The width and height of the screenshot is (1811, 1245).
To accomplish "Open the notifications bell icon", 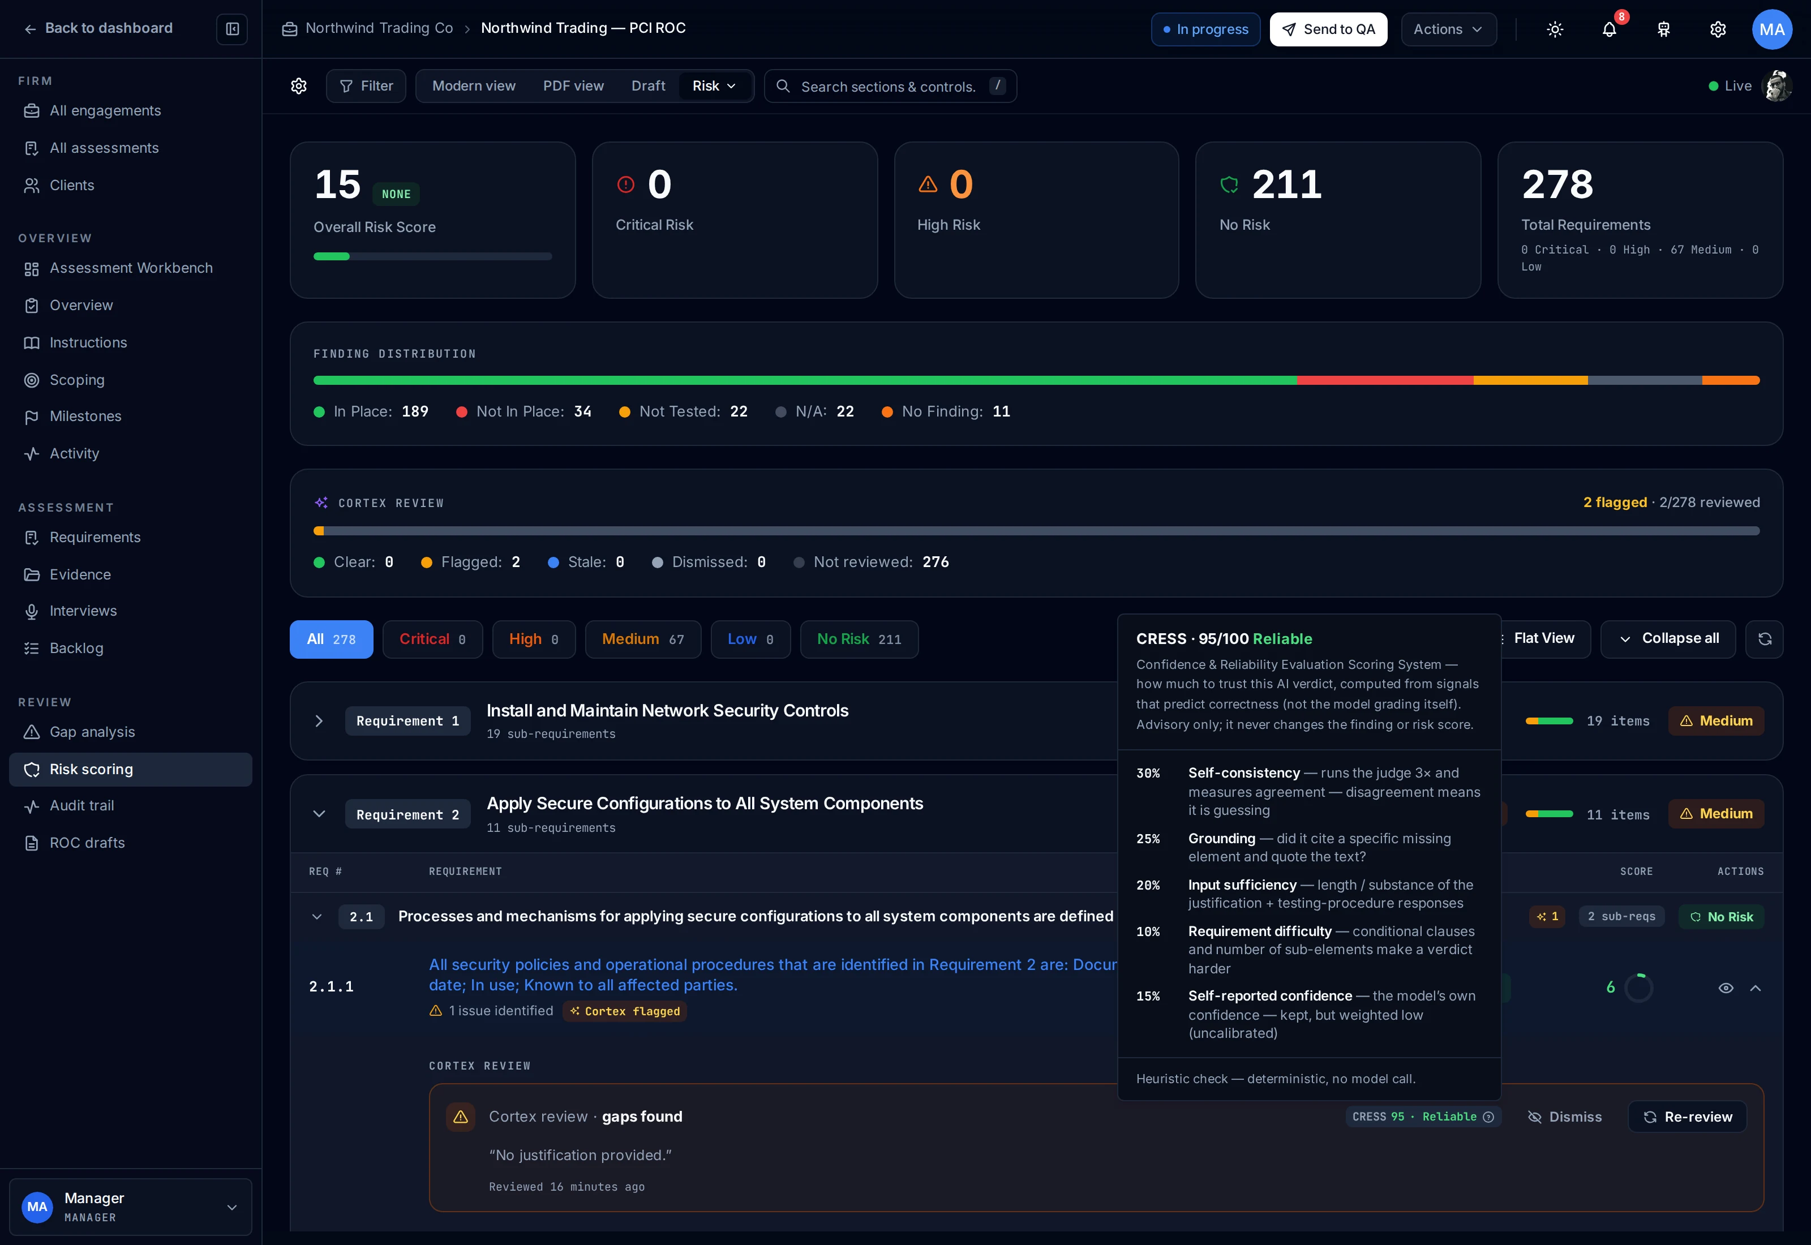I will 1609,29.
